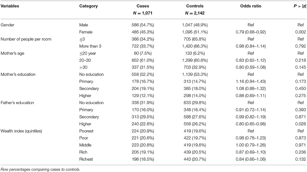Select the Category column header
The width and height of the screenshot is (307, 172).
(x=88, y=6)
